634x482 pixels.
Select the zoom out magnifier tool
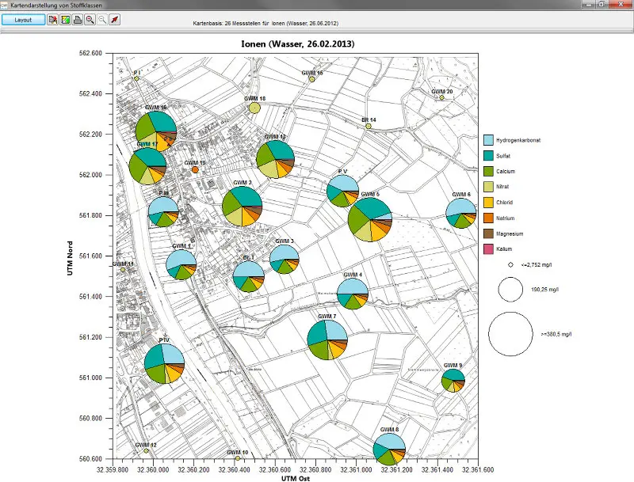click(x=102, y=19)
